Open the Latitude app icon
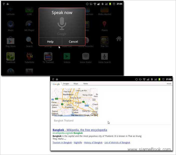The height and width of the screenshot is (155, 176). tap(10, 11)
